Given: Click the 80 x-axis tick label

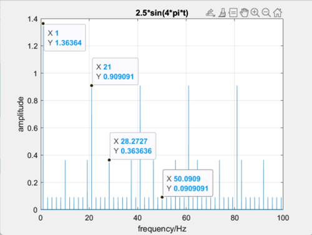Looking at the screenshot, I should coord(235,218).
